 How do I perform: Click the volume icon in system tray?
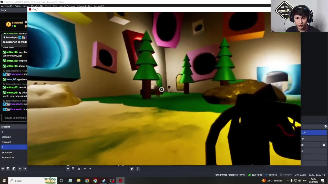(x=300, y=181)
